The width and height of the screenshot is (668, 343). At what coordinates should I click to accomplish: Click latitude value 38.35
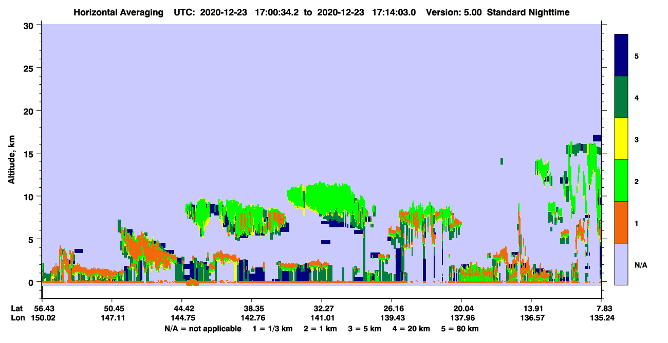click(252, 309)
